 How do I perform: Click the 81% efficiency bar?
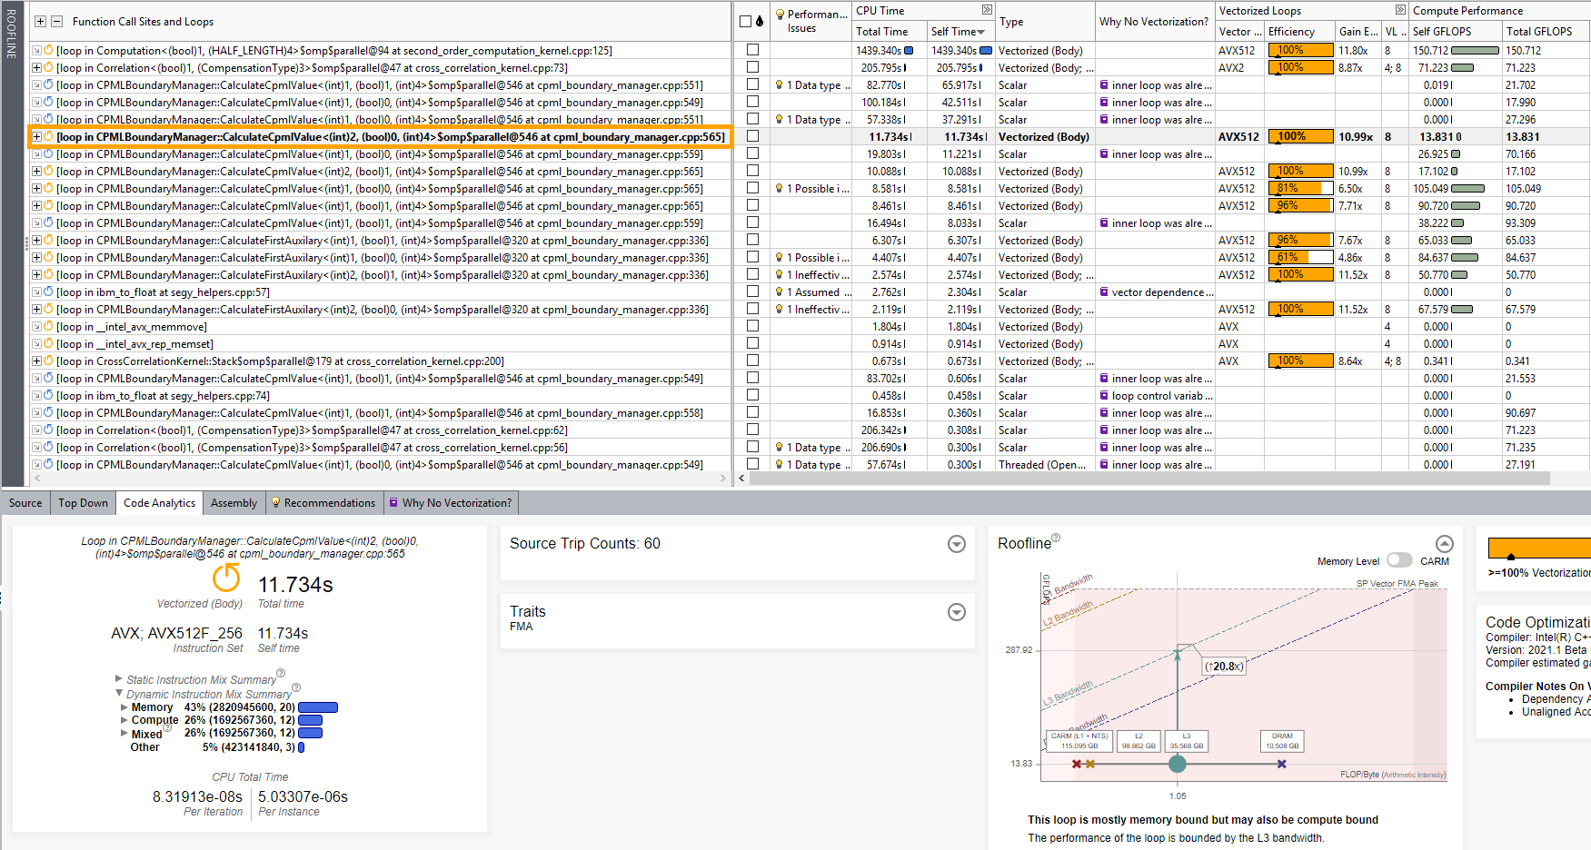pos(1299,189)
